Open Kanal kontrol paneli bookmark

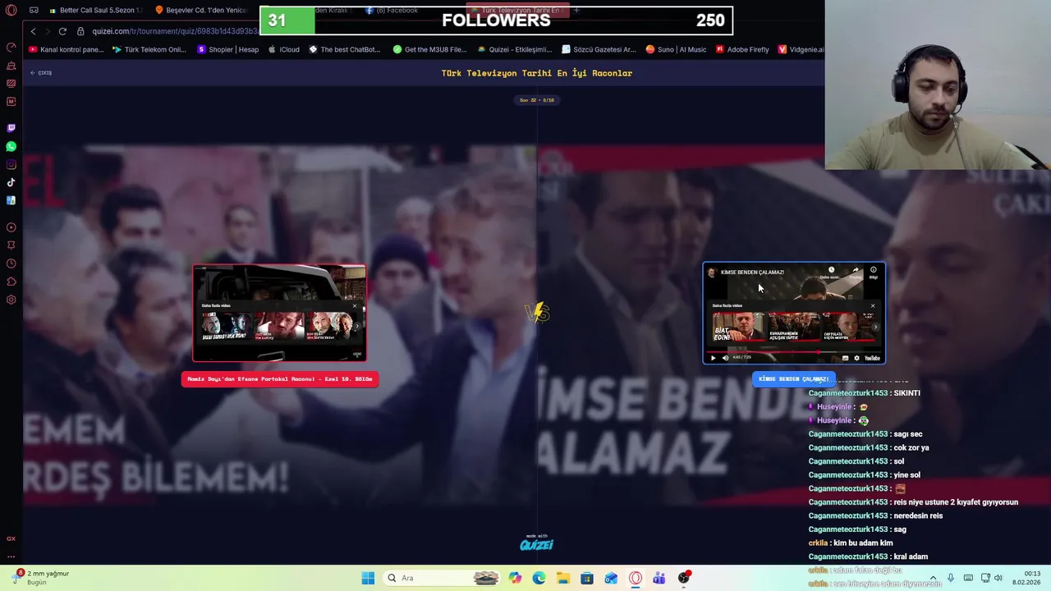[x=67, y=49]
